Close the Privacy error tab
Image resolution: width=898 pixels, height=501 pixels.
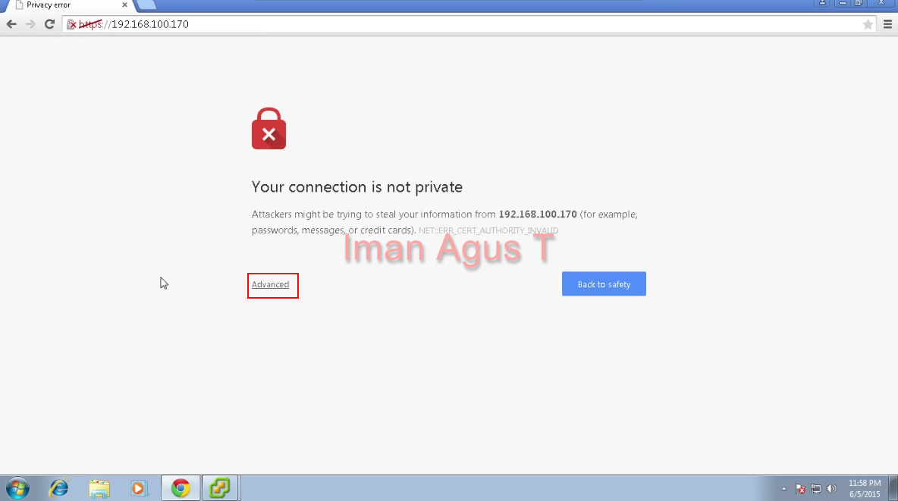point(124,5)
